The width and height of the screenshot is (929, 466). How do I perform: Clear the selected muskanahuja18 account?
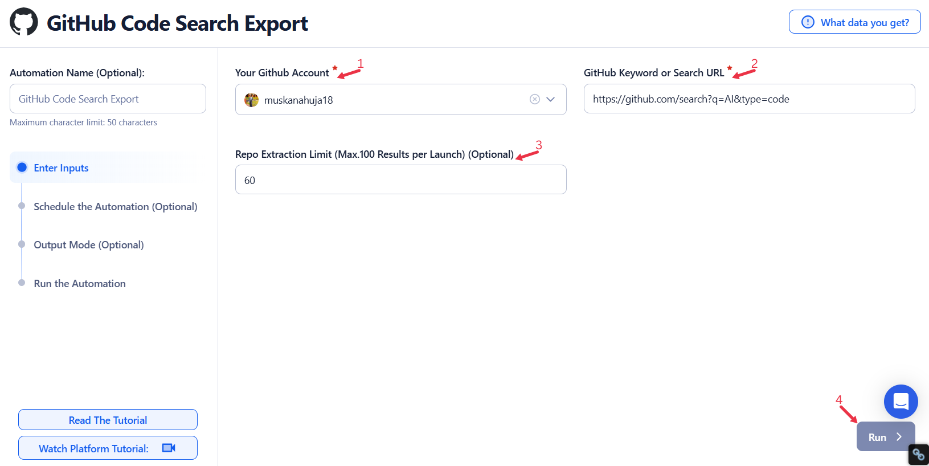point(535,99)
